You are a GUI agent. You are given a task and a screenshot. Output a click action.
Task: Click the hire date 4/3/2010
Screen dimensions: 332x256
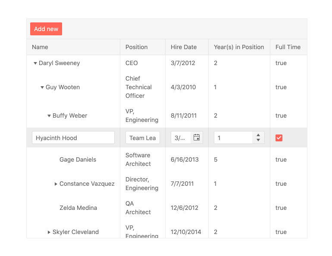click(183, 87)
